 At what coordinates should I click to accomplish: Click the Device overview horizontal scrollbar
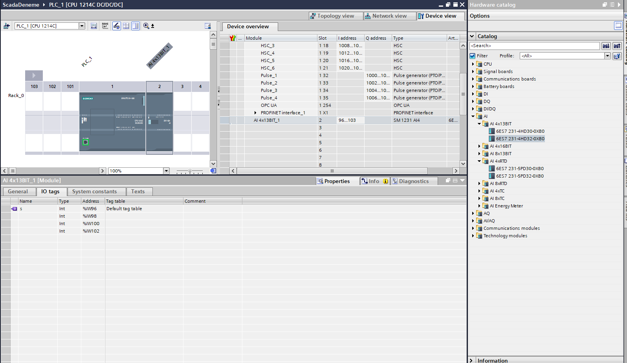332,171
